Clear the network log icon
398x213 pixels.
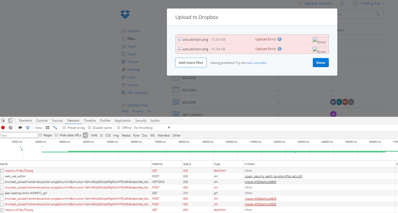point(10,128)
